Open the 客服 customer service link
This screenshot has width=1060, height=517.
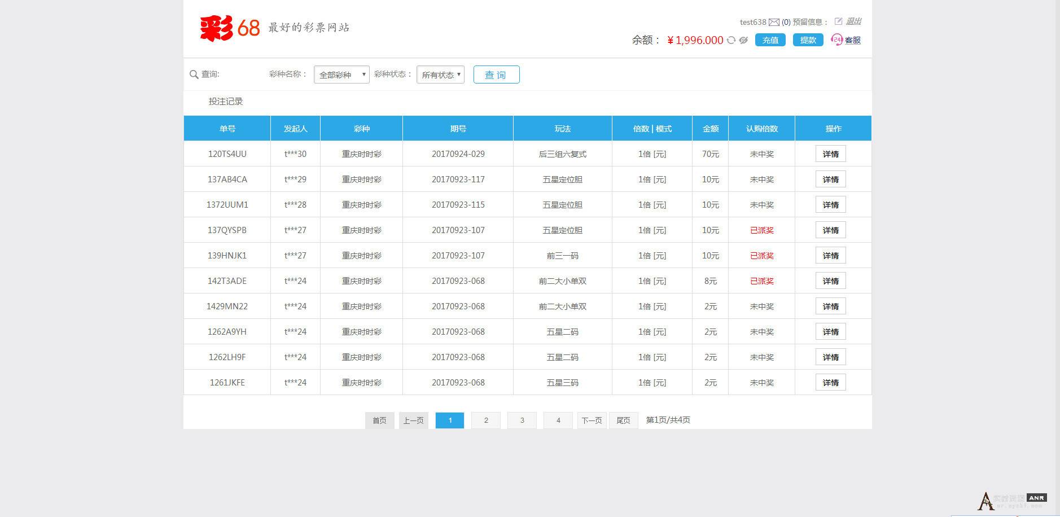(852, 40)
